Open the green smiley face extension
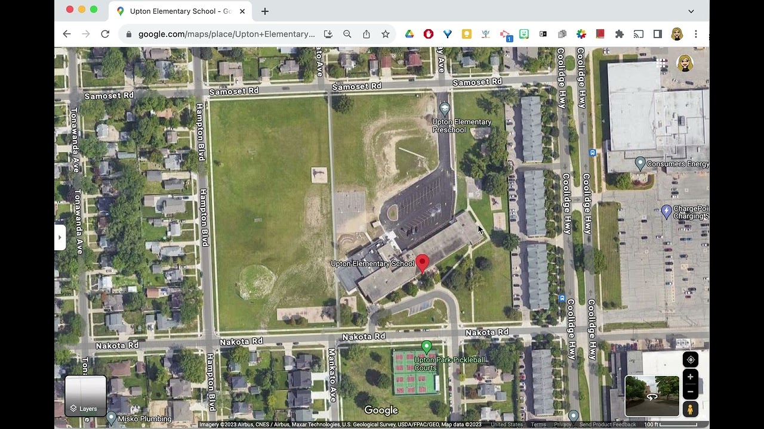 coord(524,34)
